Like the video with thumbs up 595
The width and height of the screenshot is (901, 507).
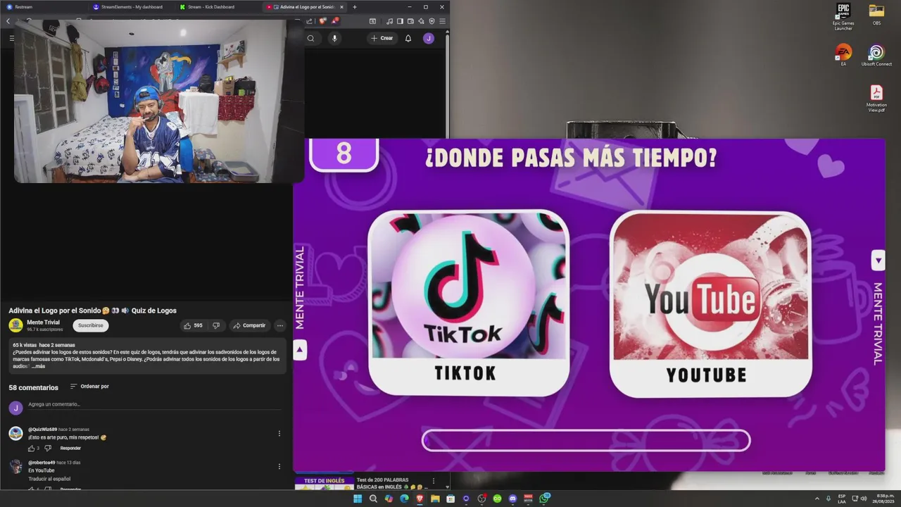pyautogui.click(x=193, y=325)
